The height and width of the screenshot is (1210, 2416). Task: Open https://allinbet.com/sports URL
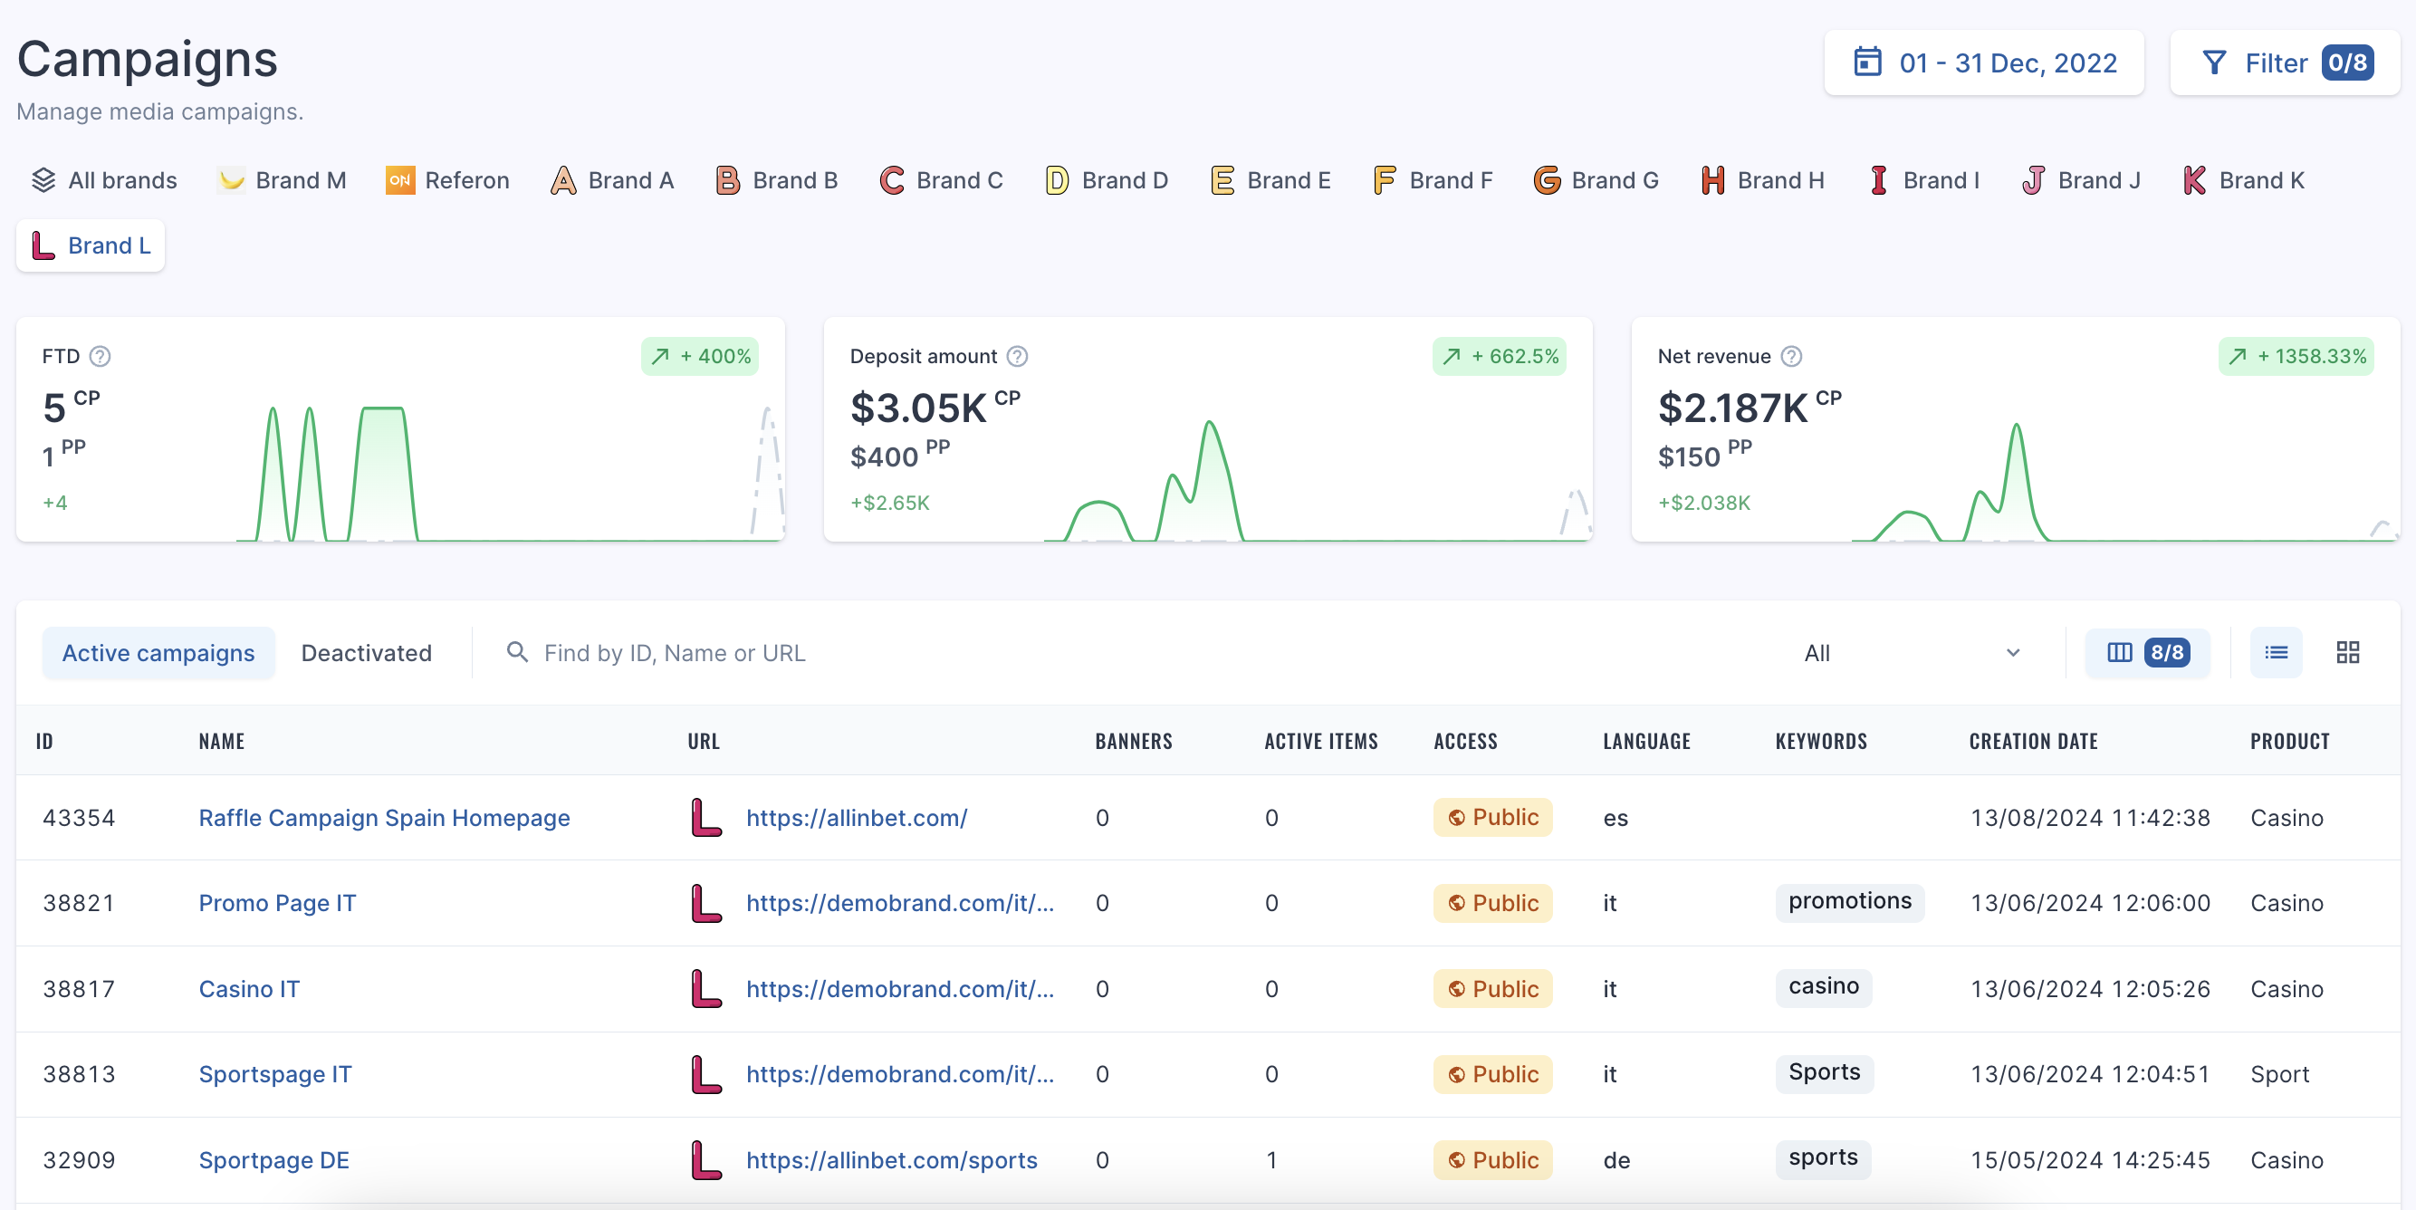point(892,1160)
